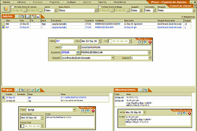Viewport: 197px width, 131px height.
Task: Click the red cancel icon in etapa editor
Action: [93, 111]
